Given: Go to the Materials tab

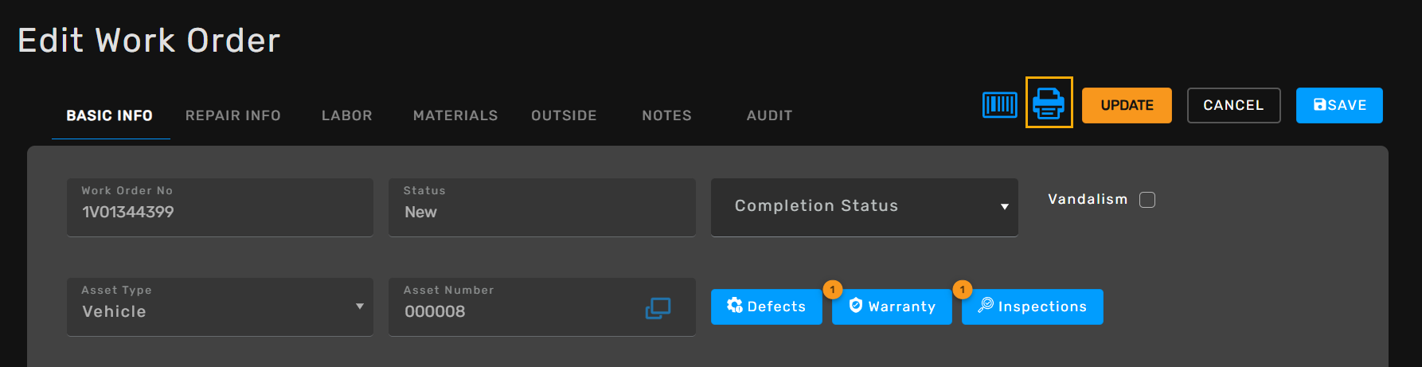Looking at the screenshot, I should click(x=455, y=115).
